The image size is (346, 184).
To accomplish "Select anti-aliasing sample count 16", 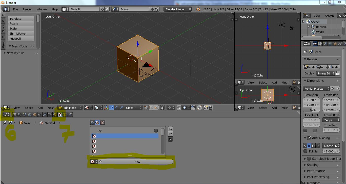I will pyautogui.click(x=318, y=146).
